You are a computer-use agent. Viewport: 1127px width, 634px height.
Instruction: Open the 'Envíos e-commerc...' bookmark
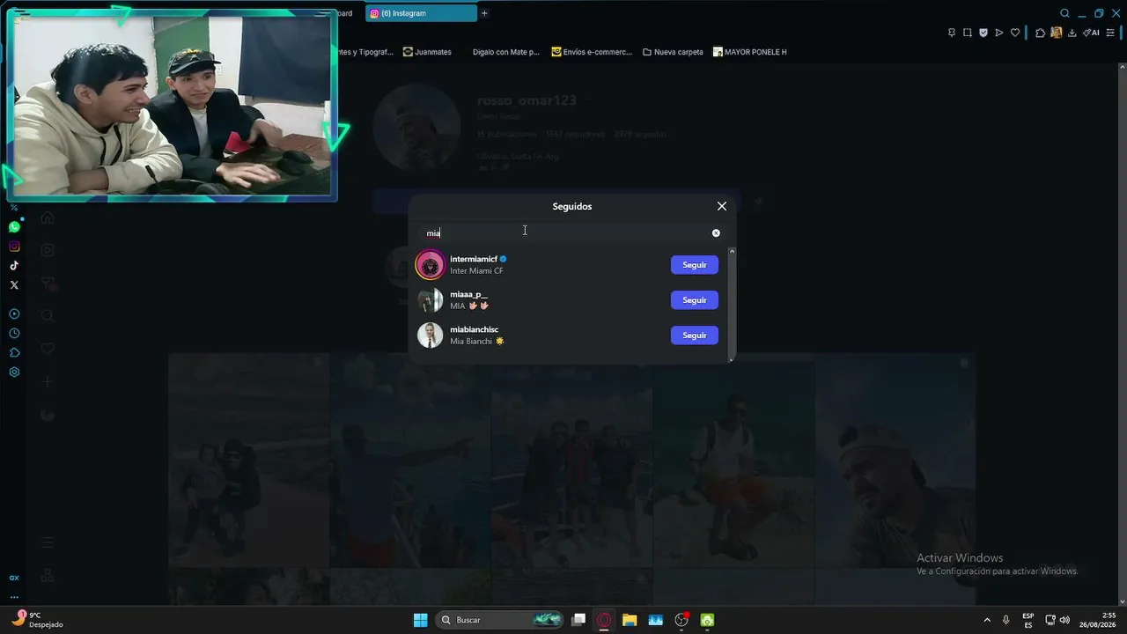pos(592,52)
